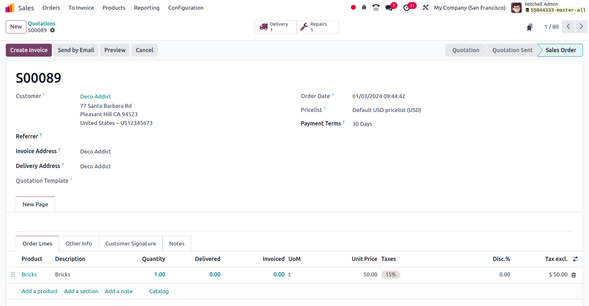Click the Sales app logo icon
Image resolution: width=589 pixels, height=306 pixels.
tap(10, 8)
